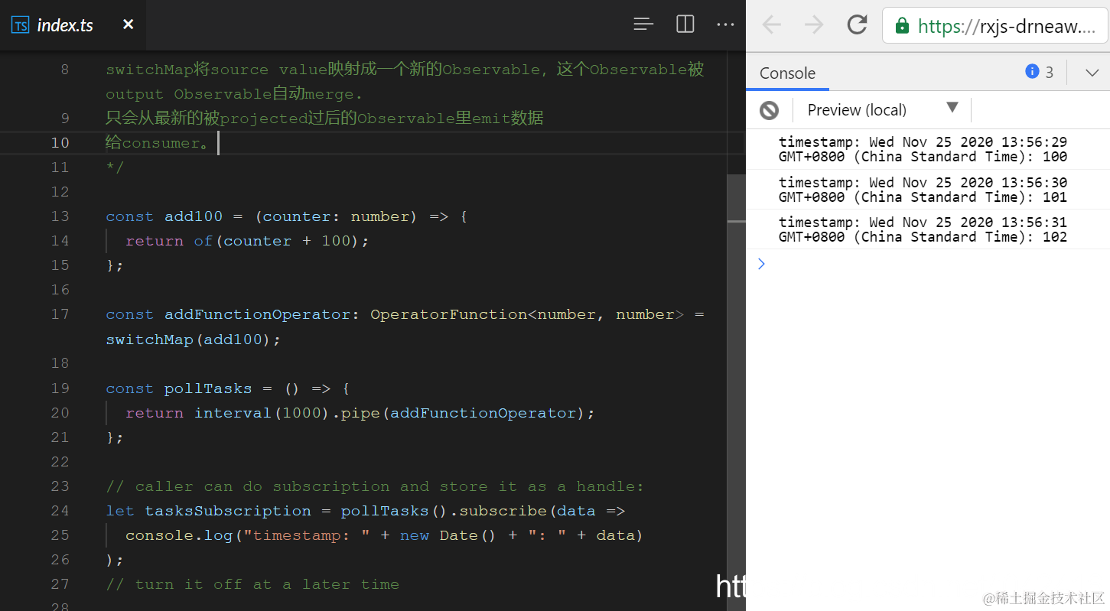Open the editor more actions ellipsis menu

[x=725, y=24]
